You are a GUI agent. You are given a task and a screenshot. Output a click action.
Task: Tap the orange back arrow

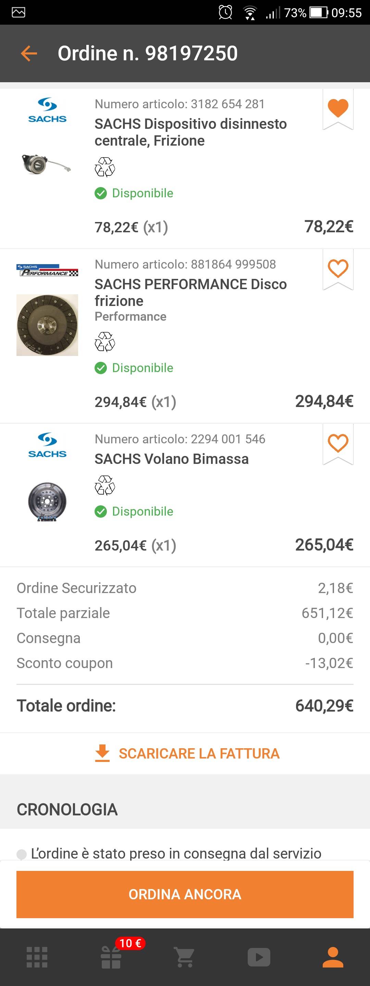tap(29, 53)
